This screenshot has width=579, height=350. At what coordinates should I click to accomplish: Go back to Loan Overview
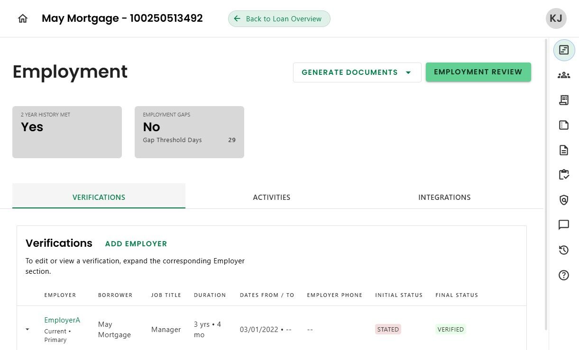(279, 19)
